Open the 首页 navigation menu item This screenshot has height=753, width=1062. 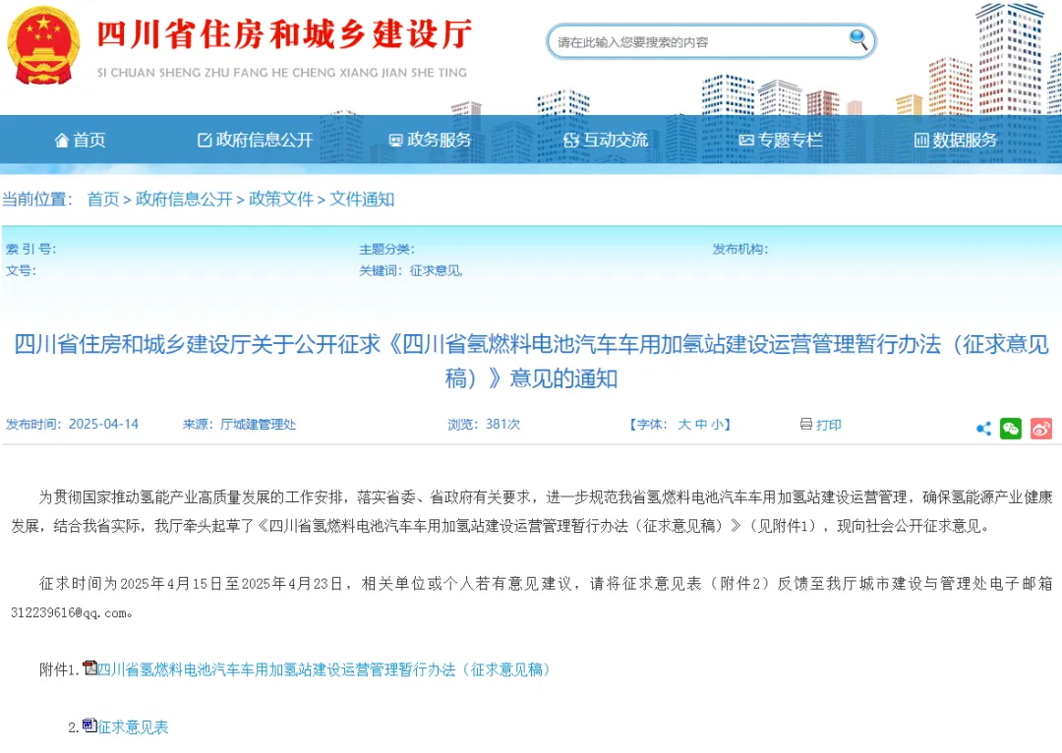click(80, 141)
